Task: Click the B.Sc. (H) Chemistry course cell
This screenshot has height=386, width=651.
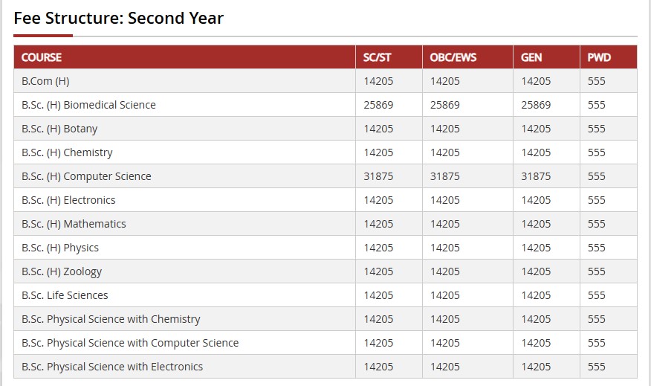Action: point(67,152)
